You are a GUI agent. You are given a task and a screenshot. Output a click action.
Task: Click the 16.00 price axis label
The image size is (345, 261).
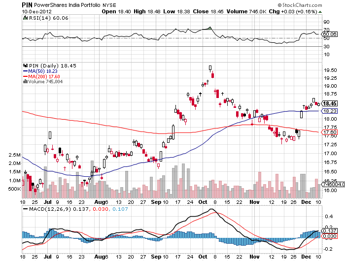tap(330, 190)
